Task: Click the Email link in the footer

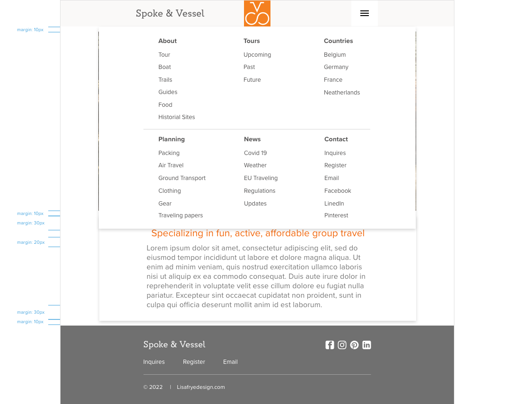Action: point(230,362)
